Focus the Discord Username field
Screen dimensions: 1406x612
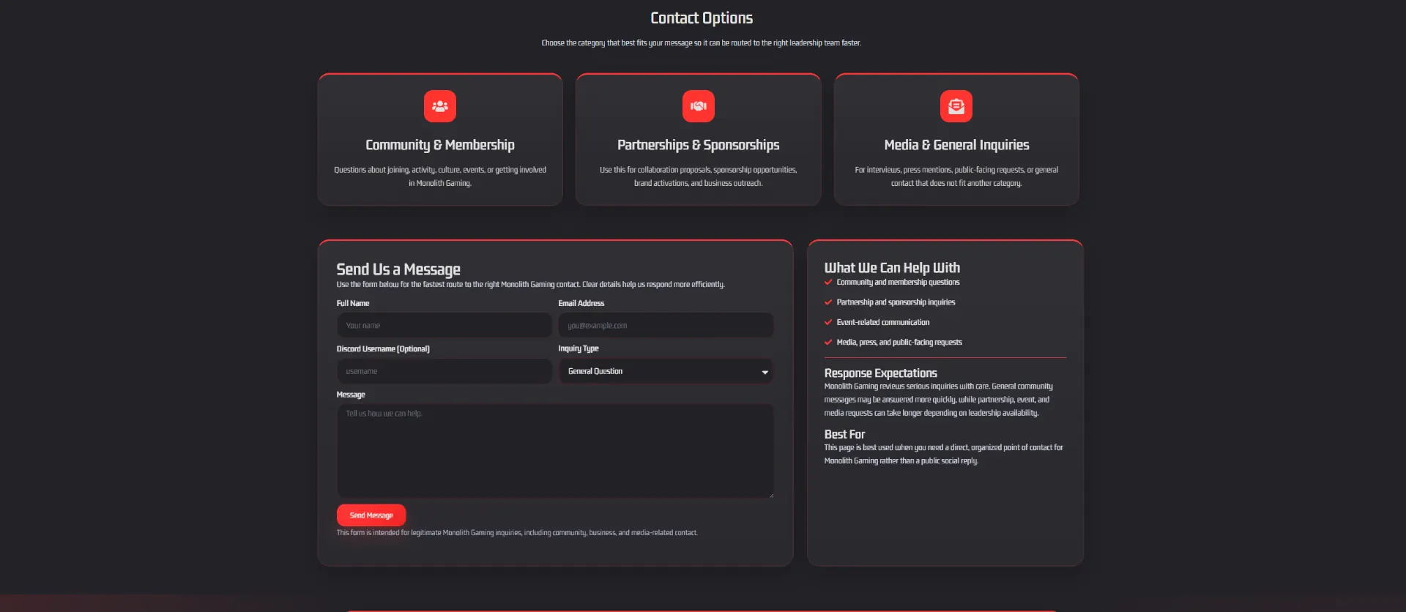[x=445, y=371]
